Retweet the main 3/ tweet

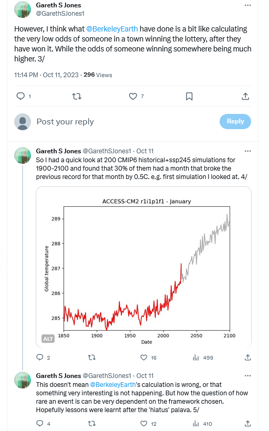point(77,96)
